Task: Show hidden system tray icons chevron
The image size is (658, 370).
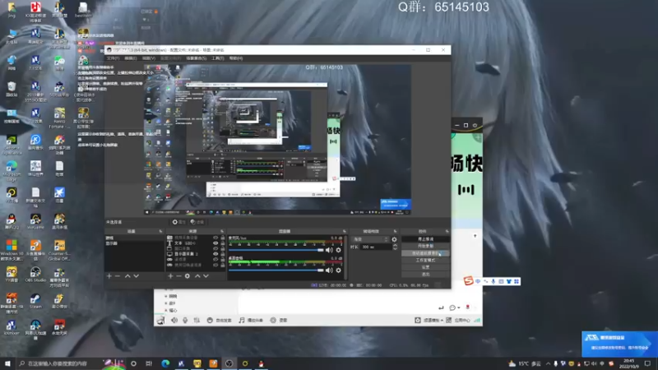Action: (548, 363)
